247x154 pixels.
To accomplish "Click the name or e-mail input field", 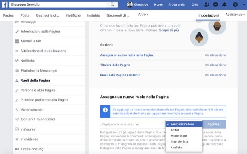I will pyautogui.click(x=133, y=124).
